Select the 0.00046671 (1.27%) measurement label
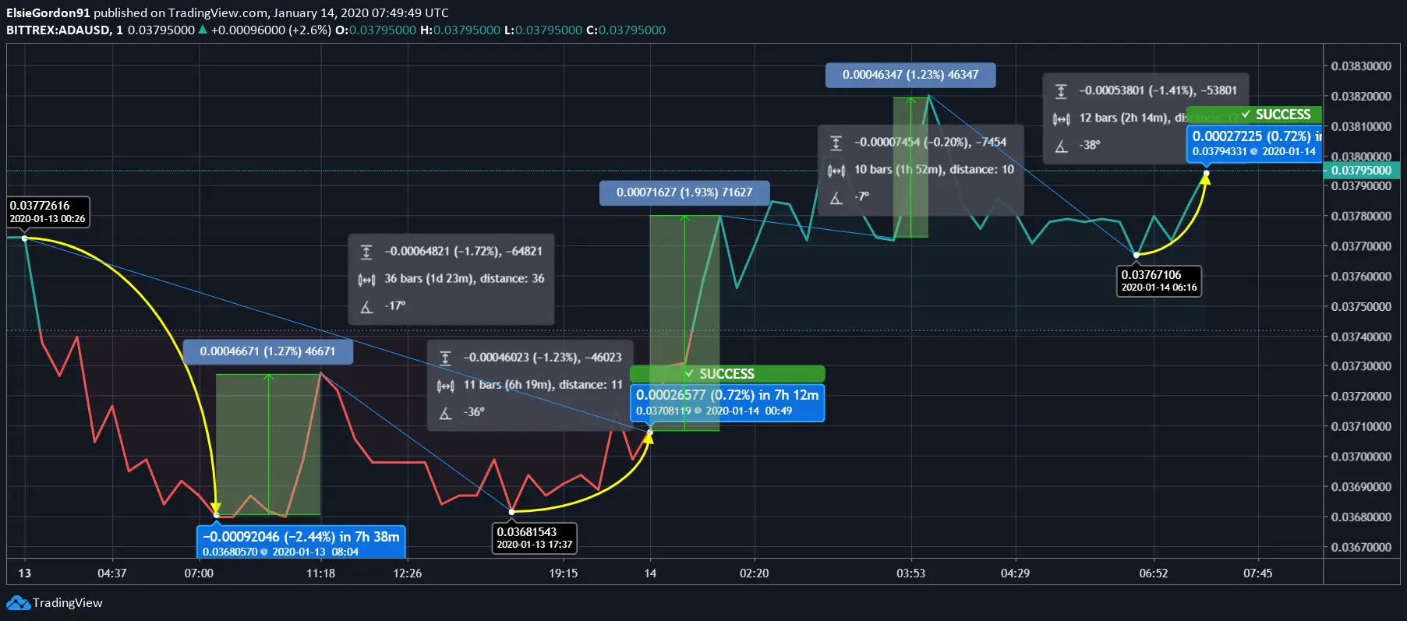The width and height of the screenshot is (1407, 621). tap(267, 351)
